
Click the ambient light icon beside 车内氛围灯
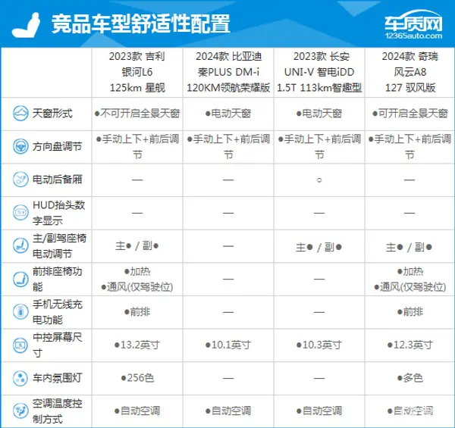(x=20, y=378)
